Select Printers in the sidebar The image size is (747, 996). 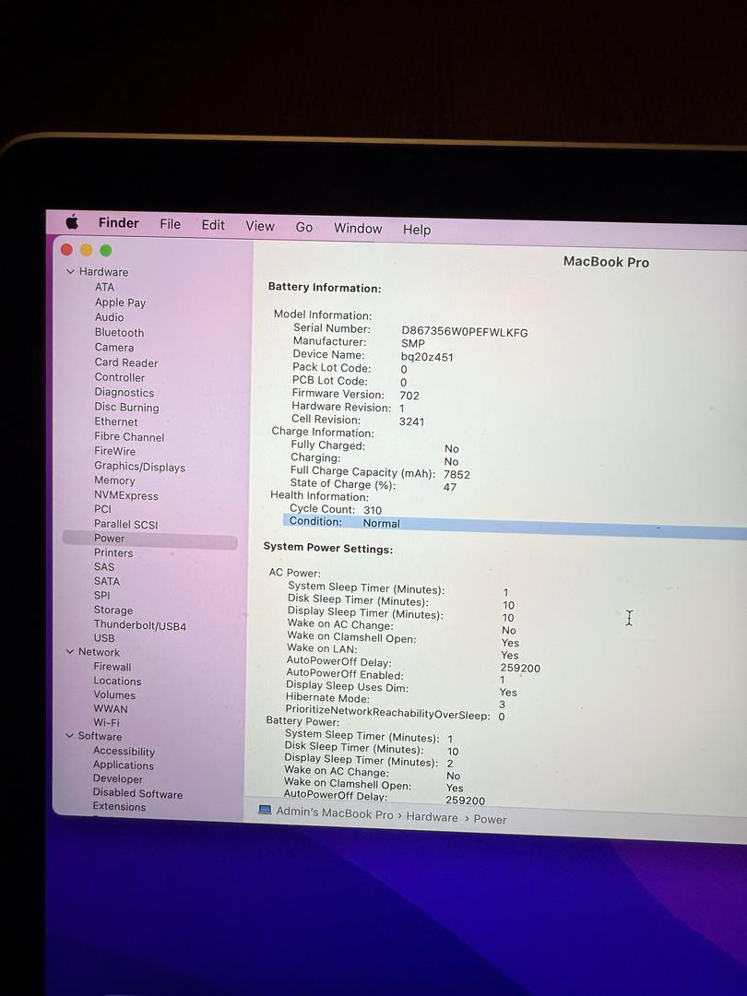(113, 552)
